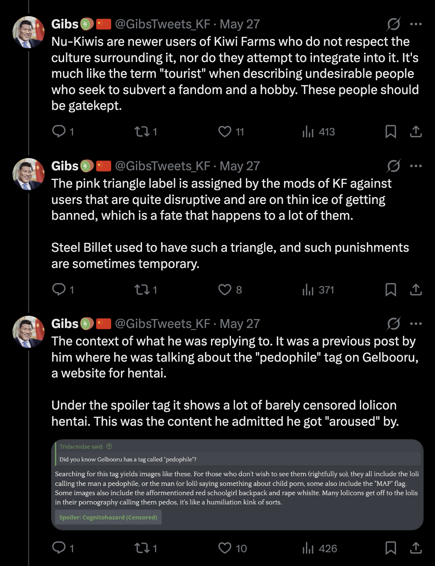Reply to the Nu-Kiwis tweet
Viewport: 435px width, 566px height.
click(x=59, y=131)
